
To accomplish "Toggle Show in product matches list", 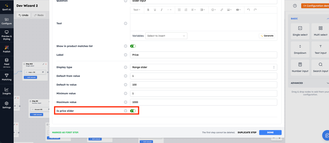I will point(133,46).
